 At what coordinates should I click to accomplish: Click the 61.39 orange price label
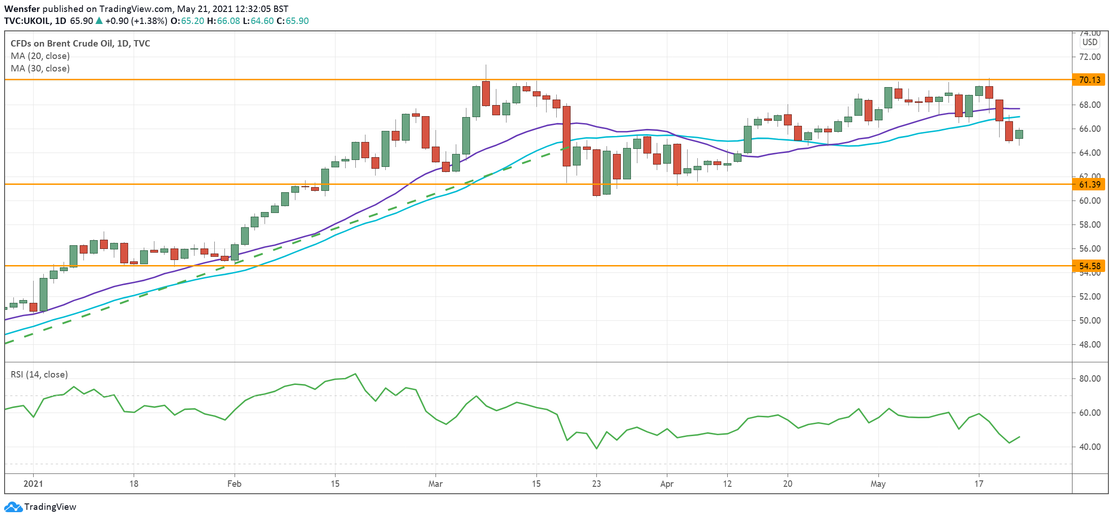[1089, 184]
